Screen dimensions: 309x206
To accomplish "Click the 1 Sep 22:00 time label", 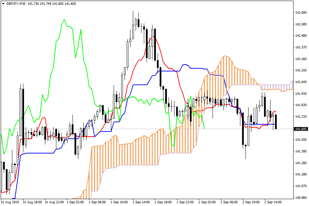I will (x=185, y=202).
